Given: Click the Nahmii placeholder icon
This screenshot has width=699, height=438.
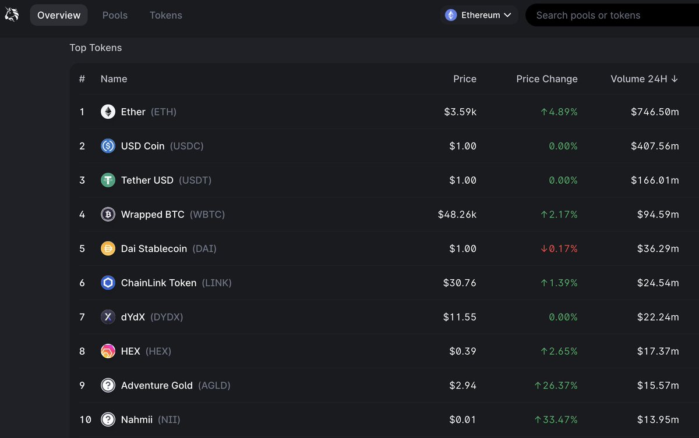Looking at the screenshot, I should click(108, 419).
